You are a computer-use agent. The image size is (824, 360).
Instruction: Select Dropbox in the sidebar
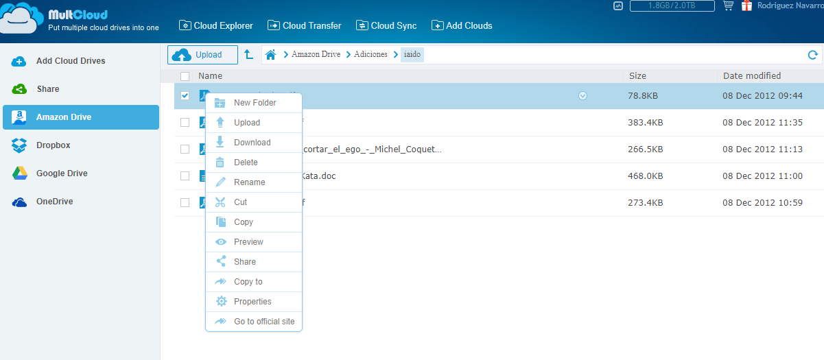(x=81, y=145)
